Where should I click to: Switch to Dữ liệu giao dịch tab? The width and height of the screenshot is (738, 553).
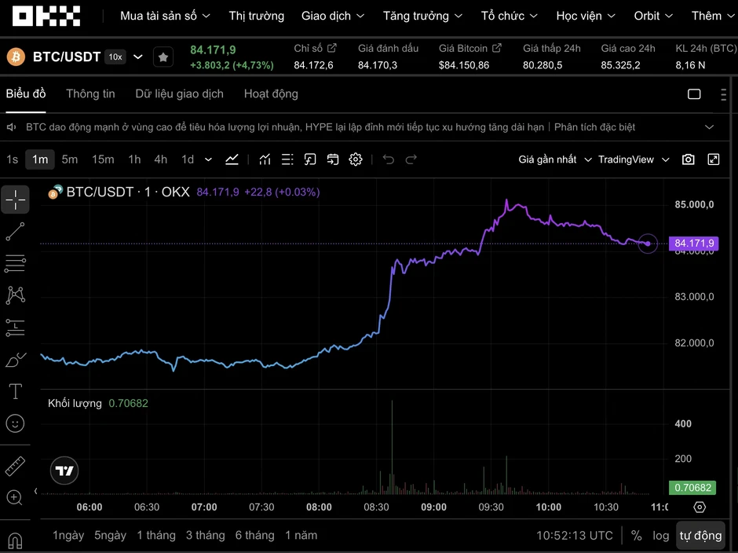(179, 93)
